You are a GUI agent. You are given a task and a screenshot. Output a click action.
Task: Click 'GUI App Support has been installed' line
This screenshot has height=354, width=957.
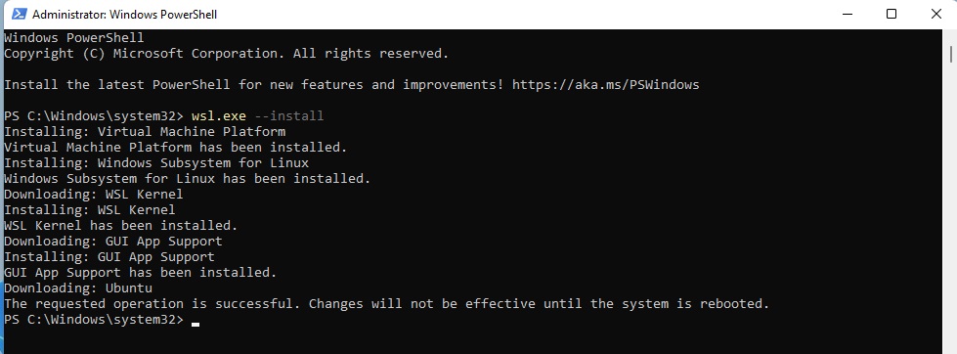141,272
